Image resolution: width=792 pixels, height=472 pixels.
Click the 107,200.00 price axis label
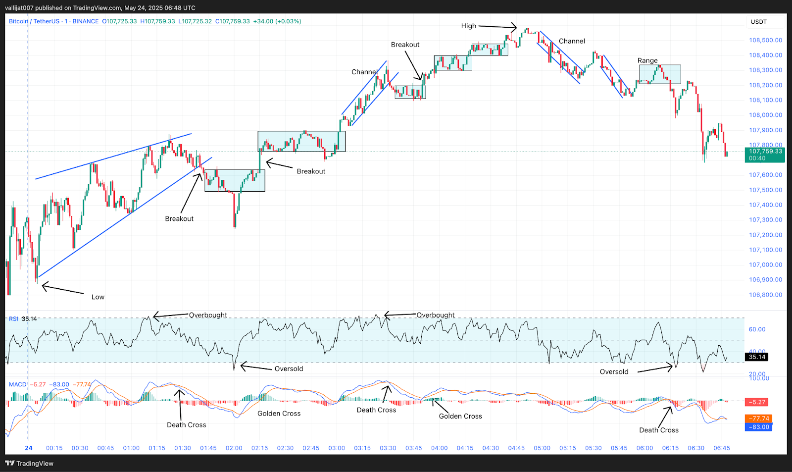765,235
